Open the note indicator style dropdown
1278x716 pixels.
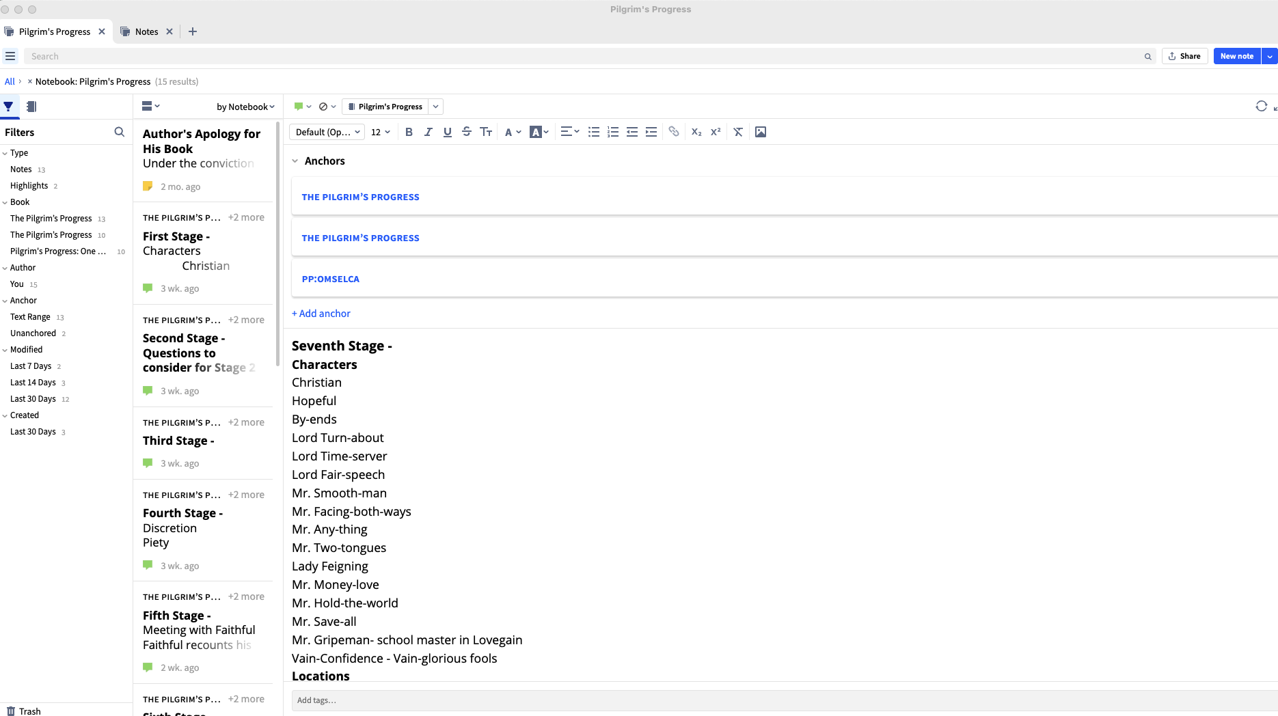tap(327, 107)
